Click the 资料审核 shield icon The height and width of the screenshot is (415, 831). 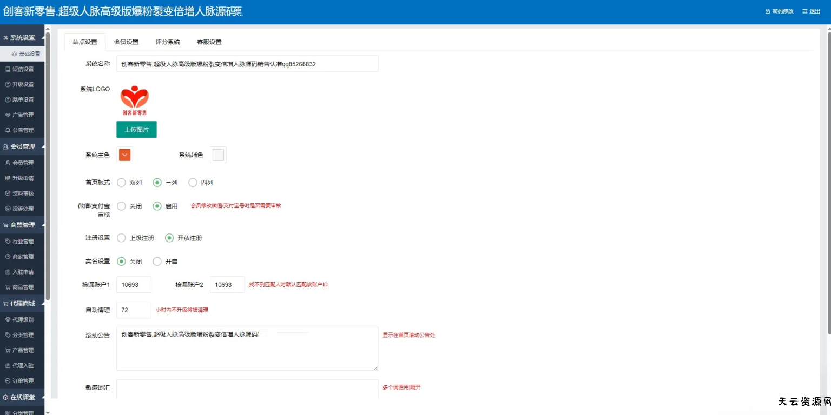8,193
